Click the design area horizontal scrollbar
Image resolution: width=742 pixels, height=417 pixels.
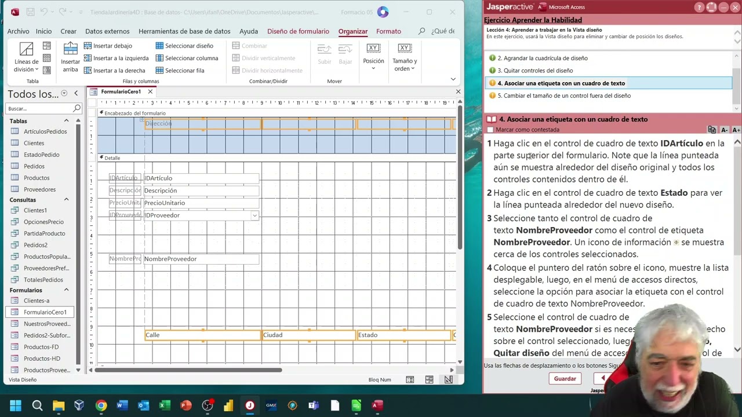(188, 370)
